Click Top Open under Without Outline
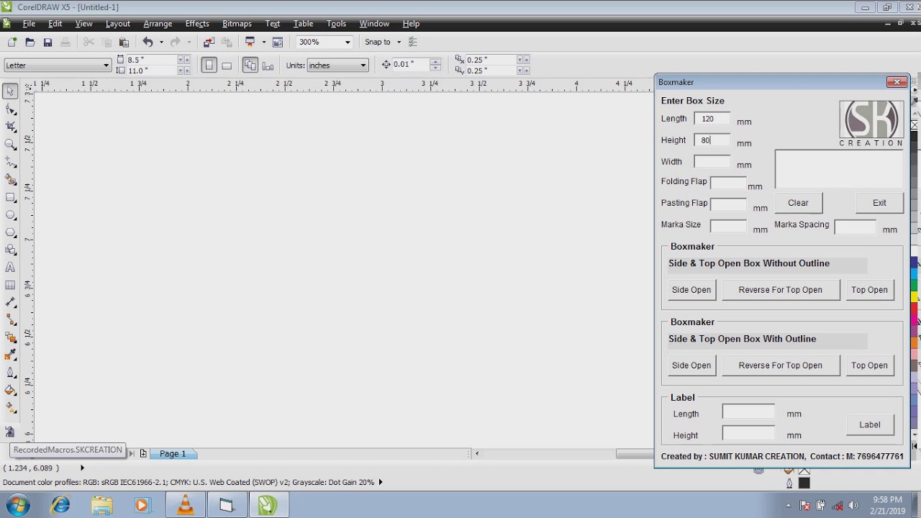The height and width of the screenshot is (518, 921). [x=869, y=290]
